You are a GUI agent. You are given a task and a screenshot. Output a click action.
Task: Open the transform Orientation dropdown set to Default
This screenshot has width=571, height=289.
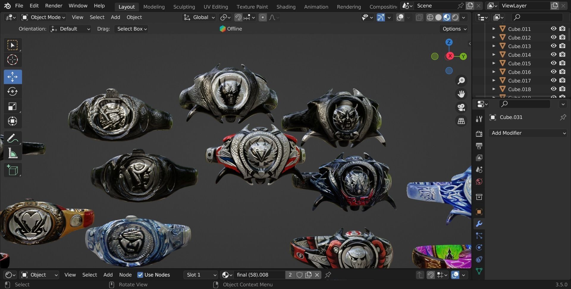(70, 29)
